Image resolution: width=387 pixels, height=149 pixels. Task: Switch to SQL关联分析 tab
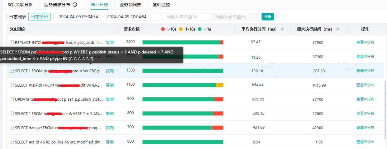click(x=20, y=5)
